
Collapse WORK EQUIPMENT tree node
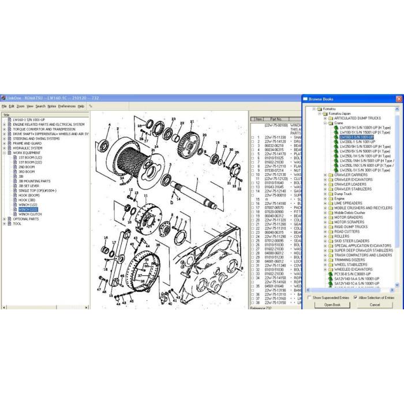[4, 153]
